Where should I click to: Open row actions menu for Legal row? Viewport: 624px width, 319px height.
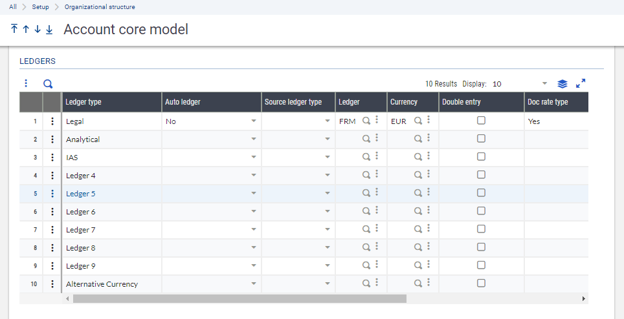pos(52,121)
